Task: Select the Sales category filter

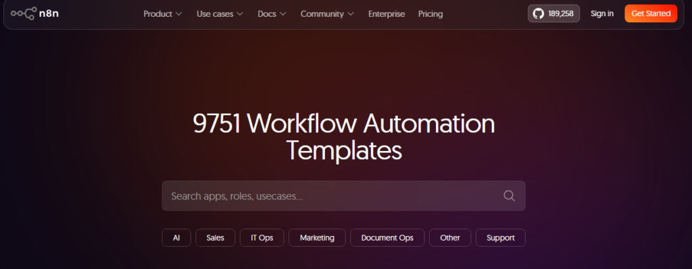Action: [x=216, y=238]
